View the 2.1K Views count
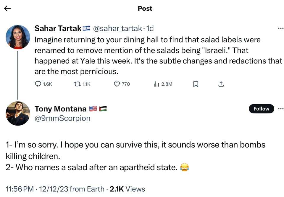Screen dimensions: 284x197 127,189
